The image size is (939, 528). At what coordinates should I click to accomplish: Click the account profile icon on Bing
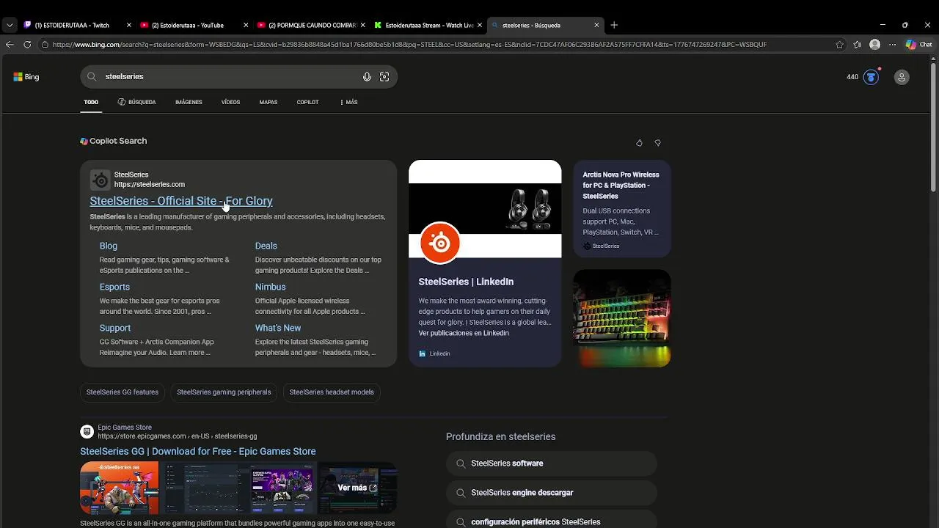click(902, 77)
